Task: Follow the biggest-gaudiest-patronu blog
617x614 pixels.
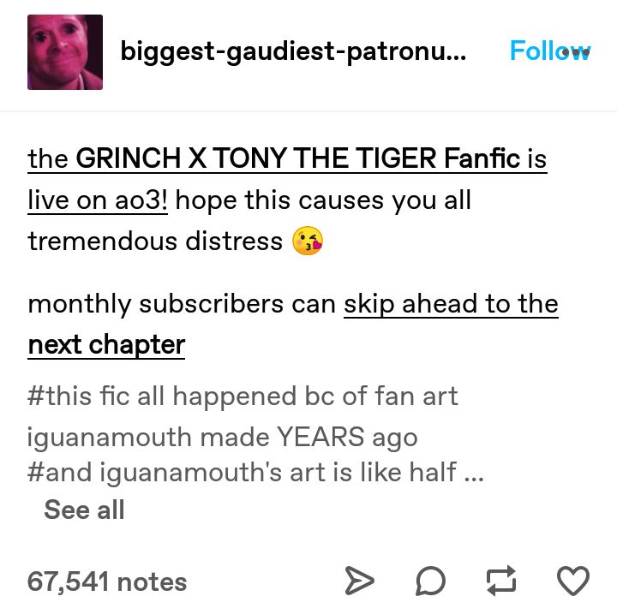Action: coord(549,51)
